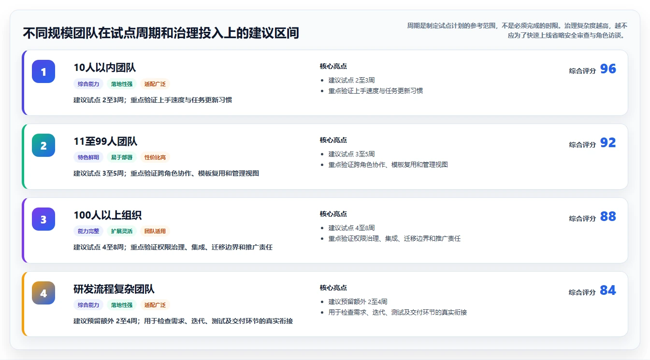Viewport: 650px width, 360px height.
Task: Click the 综合评分 label beside score 88
Action: coord(582,219)
